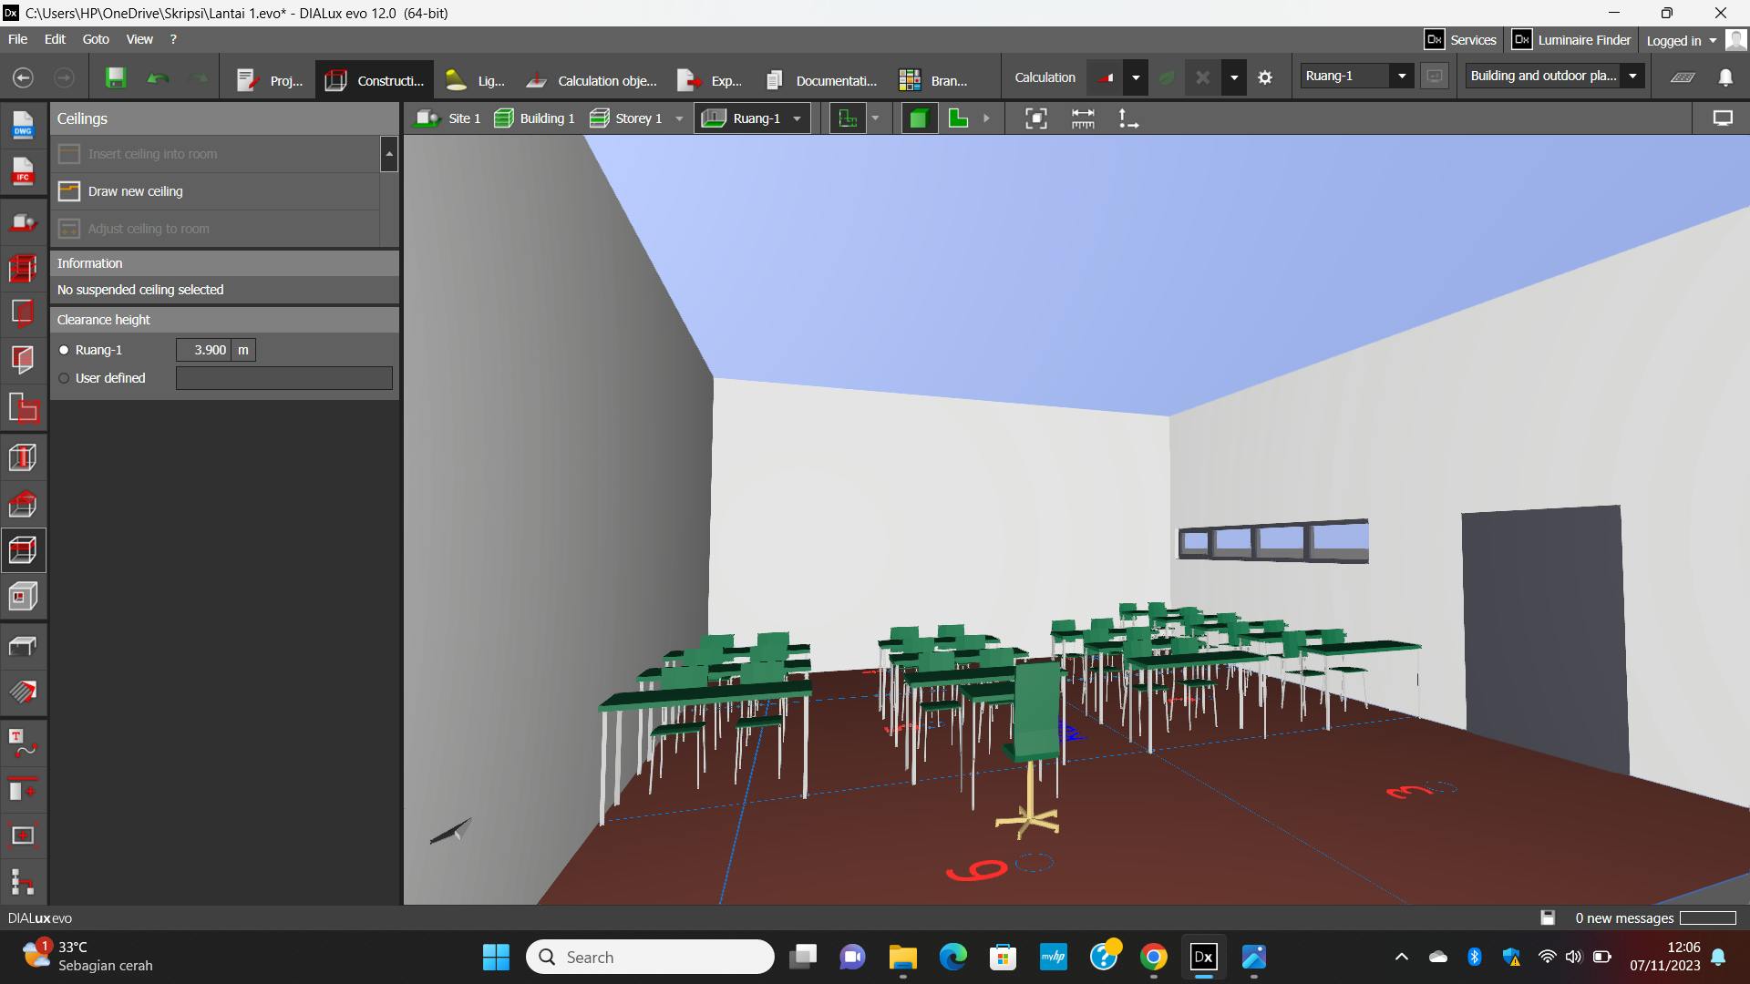This screenshot has height=984, width=1750.
Task: Click the green save project icon
Action: coord(116,78)
